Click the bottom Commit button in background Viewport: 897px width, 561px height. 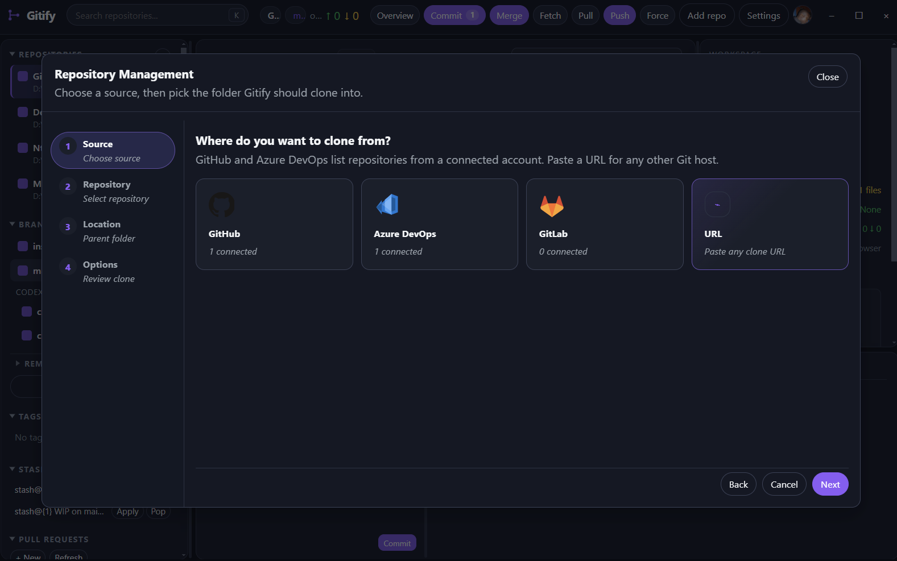click(397, 543)
